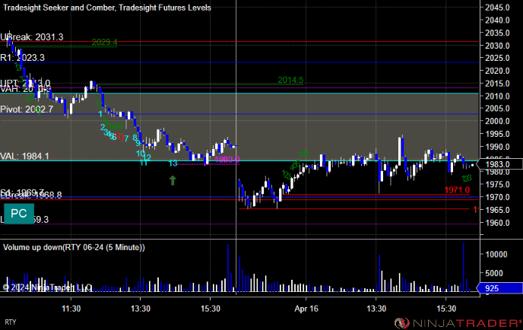
Task: Click the 2045.0 price axis label
Action: point(497,8)
